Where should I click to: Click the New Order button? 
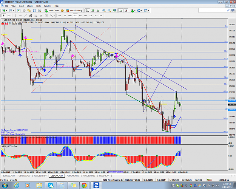tap(52, 11)
